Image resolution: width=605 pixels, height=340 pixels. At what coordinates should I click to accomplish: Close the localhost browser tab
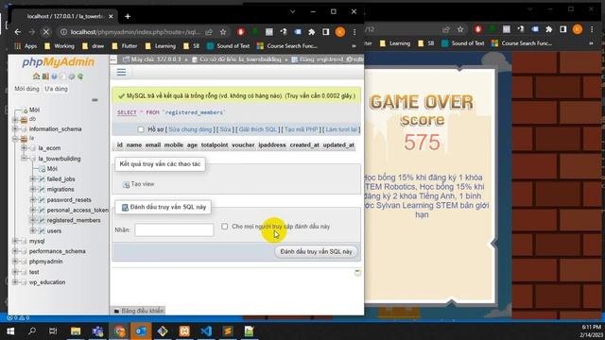(111, 16)
